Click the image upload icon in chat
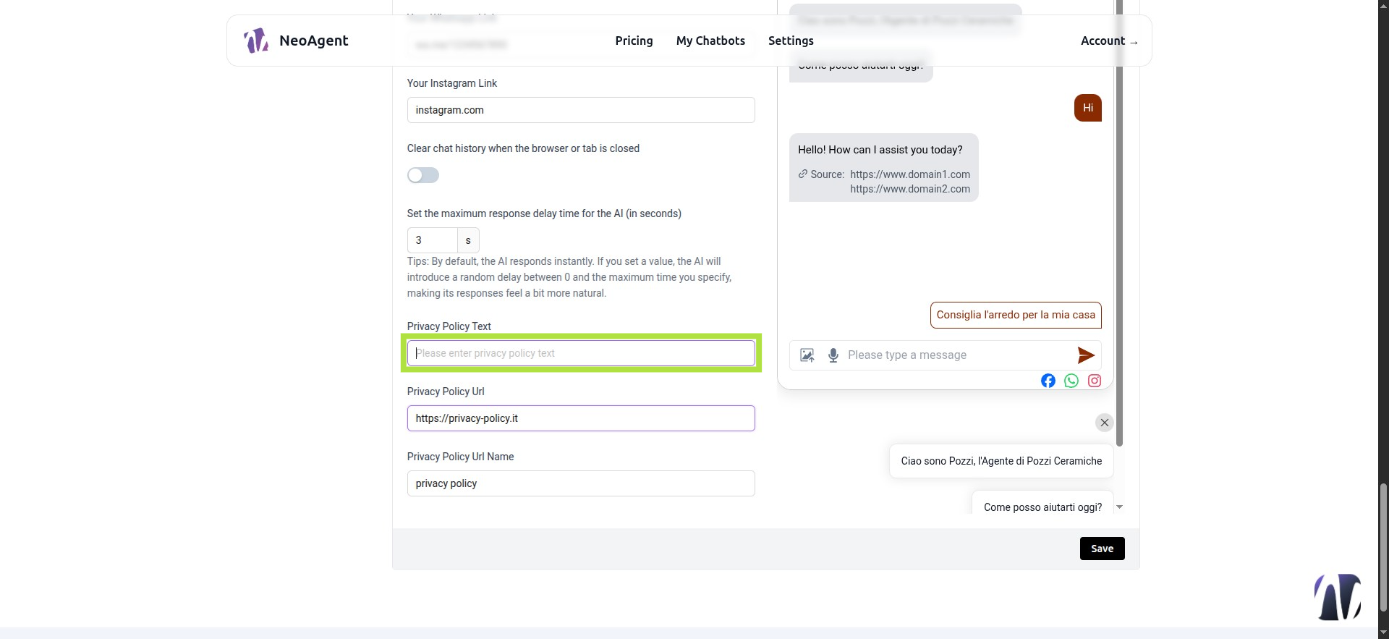The image size is (1389, 639). pos(807,355)
